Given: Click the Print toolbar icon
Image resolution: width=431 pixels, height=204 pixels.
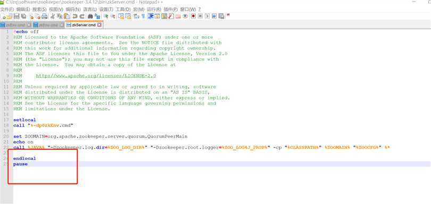Looking at the screenshot, I should click(44, 16).
